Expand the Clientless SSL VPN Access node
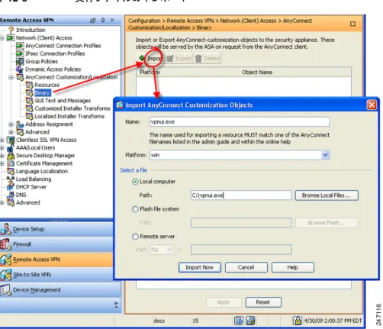383x329 pixels. tap(2, 140)
